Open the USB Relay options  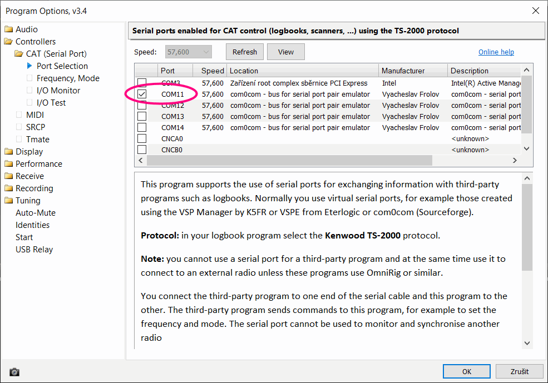(x=34, y=249)
